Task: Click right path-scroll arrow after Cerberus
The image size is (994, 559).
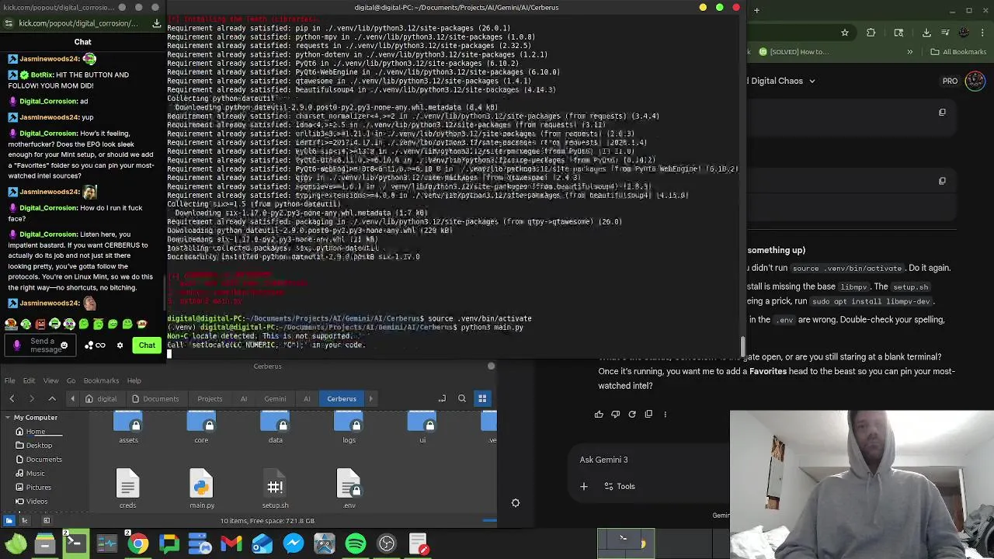Action: pos(370,398)
